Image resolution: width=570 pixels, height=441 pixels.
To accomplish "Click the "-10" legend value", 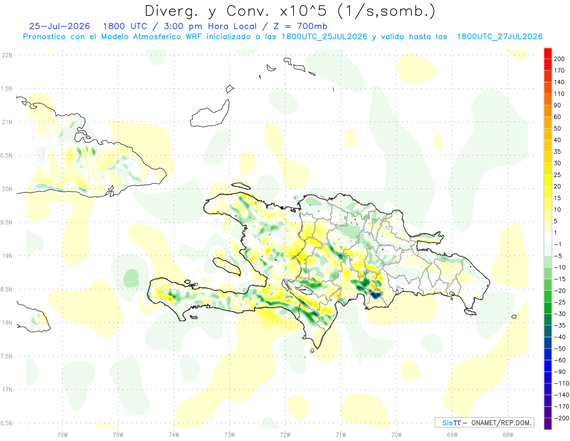I will (560, 267).
